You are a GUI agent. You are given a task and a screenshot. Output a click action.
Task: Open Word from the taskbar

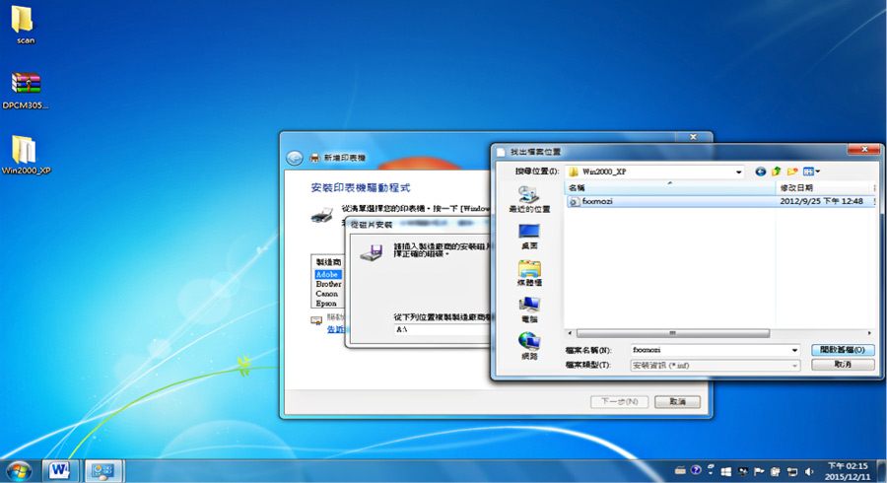pos(59,470)
